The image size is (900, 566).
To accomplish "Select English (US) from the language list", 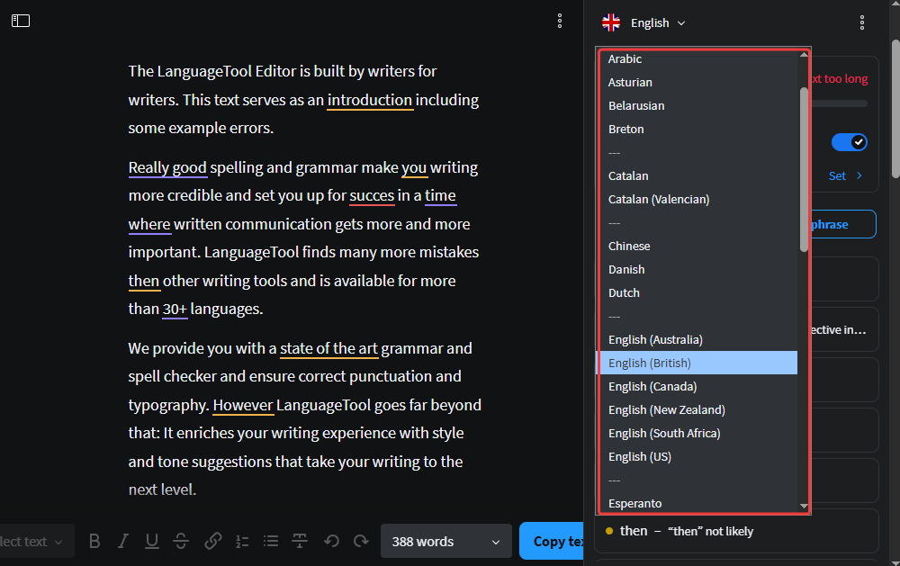I will [639, 456].
